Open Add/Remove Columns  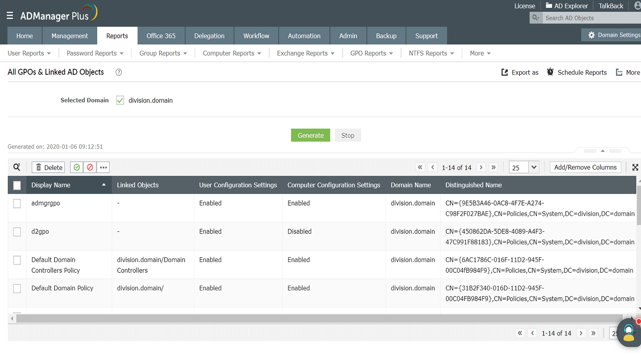tap(585, 167)
